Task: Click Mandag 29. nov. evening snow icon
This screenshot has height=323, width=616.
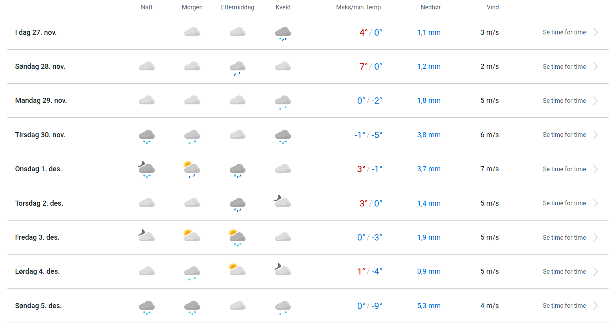Action: (x=283, y=101)
